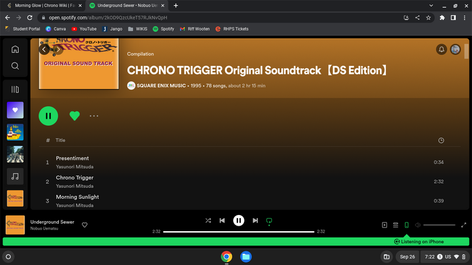Skip to previous track
The image size is (472, 265).
tap(222, 221)
